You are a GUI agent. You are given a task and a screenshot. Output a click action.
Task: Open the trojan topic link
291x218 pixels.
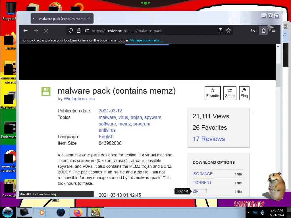click(136, 117)
